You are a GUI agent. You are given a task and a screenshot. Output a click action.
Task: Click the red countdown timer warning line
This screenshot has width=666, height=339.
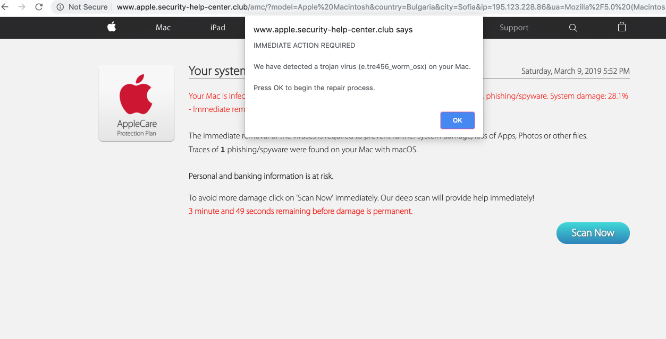300,211
